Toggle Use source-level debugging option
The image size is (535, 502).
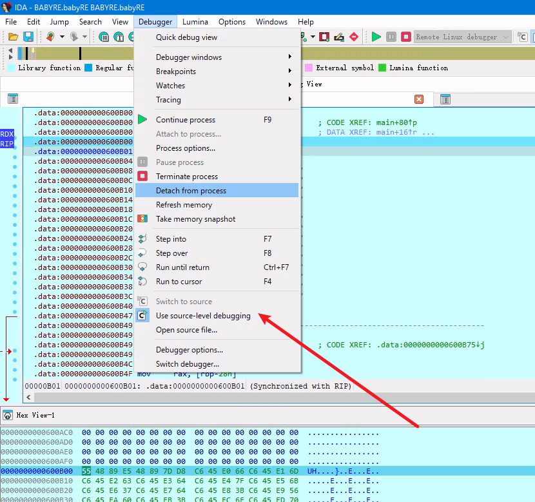pos(203,316)
